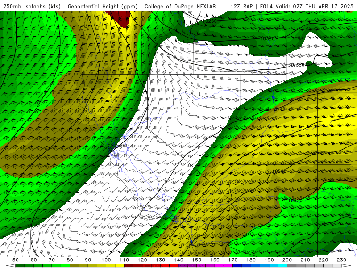The width and height of the screenshot is (357, 268).
Task: Click the '250mb Isotachs (kts)' title text
Action: coord(32,7)
